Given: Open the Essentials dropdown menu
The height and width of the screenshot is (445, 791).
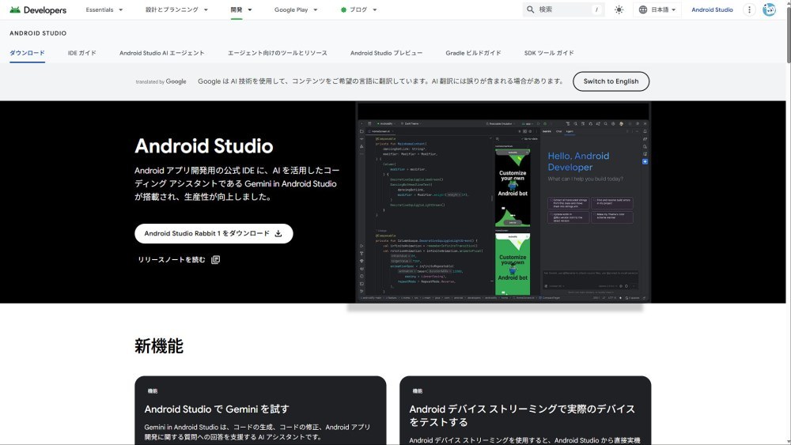Looking at the screenshot, I should click(104, 9).
